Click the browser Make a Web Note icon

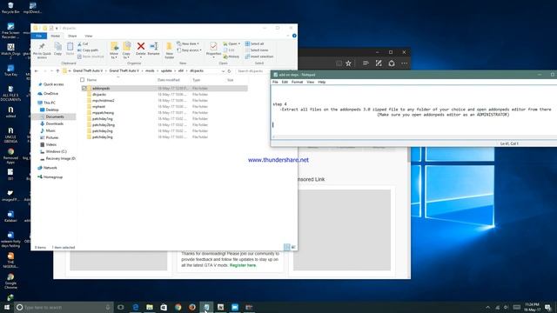[x=379, y=63]
